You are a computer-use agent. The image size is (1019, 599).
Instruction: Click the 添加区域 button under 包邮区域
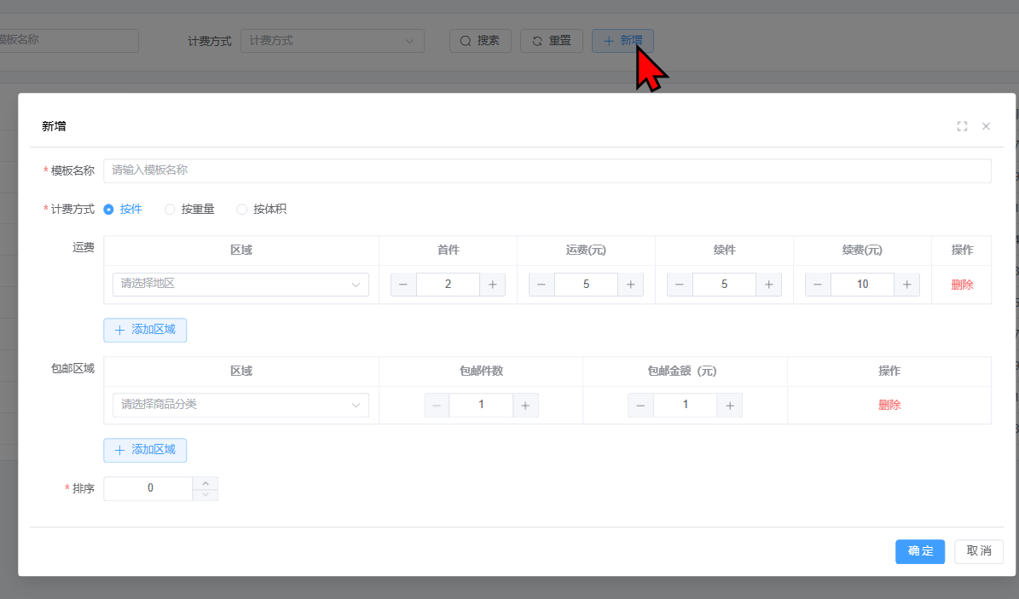[145, 450]
